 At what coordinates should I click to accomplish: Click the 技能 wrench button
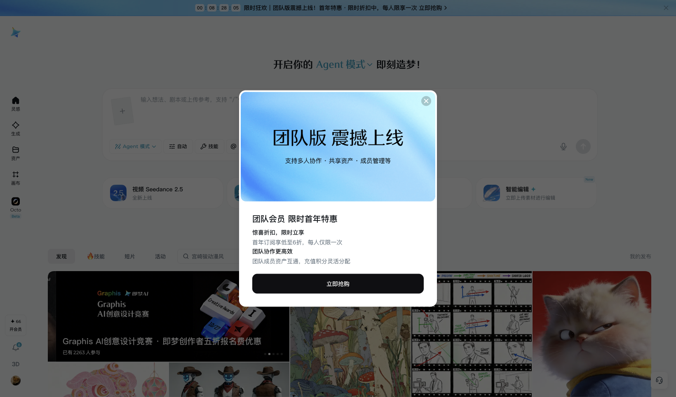pyautogui.click(x=209, y=146)
